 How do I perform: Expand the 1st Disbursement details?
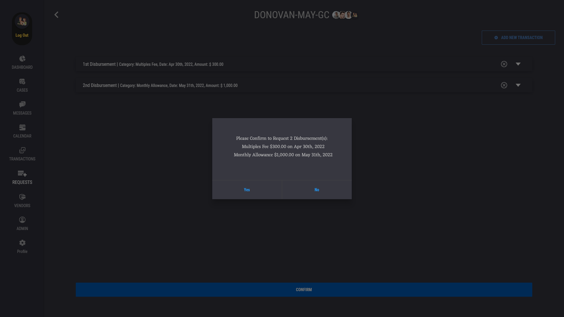point(518,64)
